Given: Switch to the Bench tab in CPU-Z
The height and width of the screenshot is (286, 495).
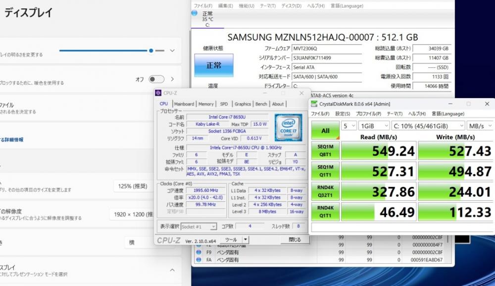Looking at the screenshot, I should point(261,104).
